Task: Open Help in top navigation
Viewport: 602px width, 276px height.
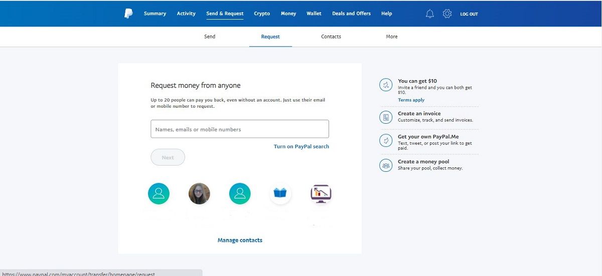Action: point(386,14)
